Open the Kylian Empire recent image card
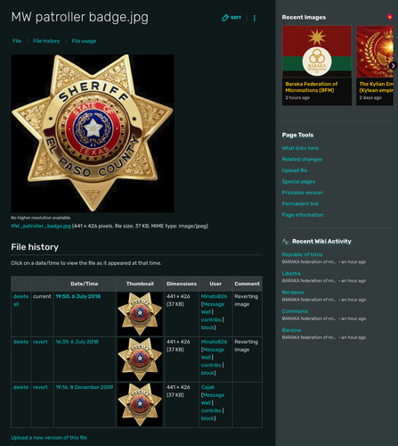Image resolution: width=398 pixels, height=446 pixels. coord(375,65)
